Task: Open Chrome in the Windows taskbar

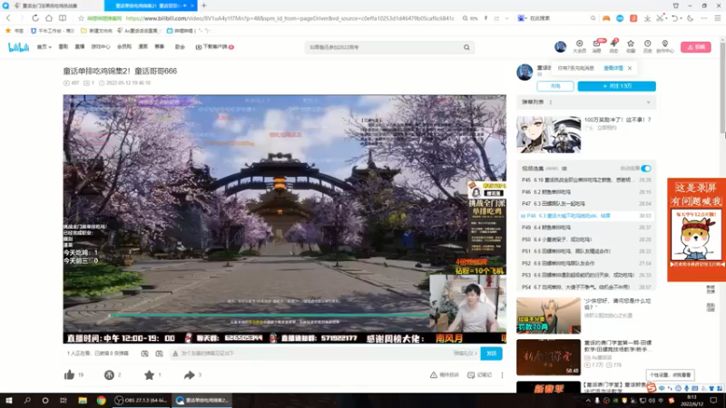Action: 101,400
